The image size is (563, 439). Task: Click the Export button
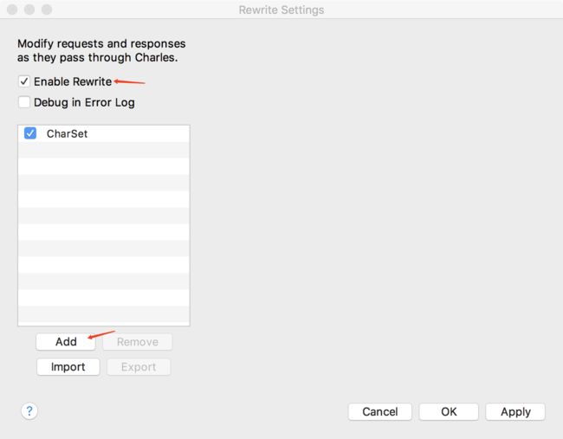pos(139,367)
